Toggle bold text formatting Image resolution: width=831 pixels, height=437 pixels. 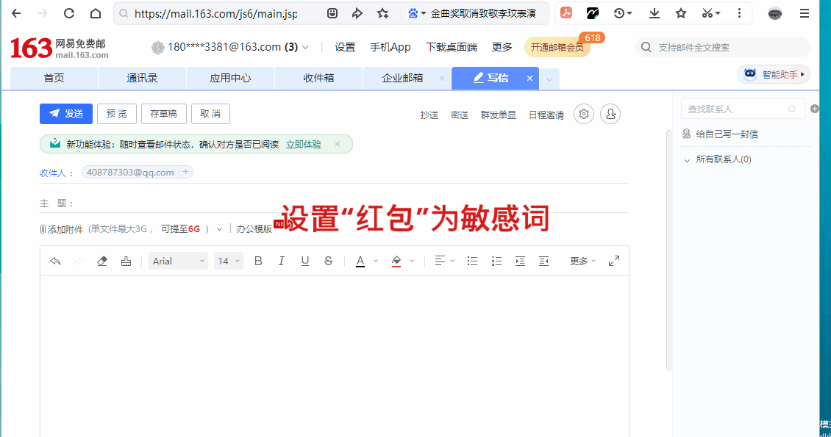pos(258,261)
